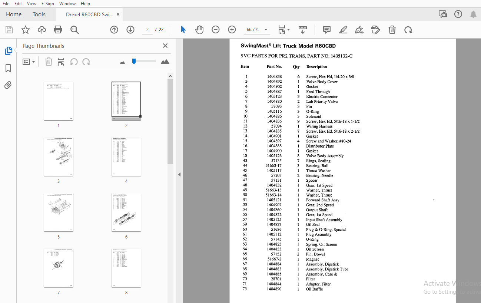Click the 'Oil Baffle' description
The height and width of the screenshot is (303, 481).
click(x=314, y=289)
